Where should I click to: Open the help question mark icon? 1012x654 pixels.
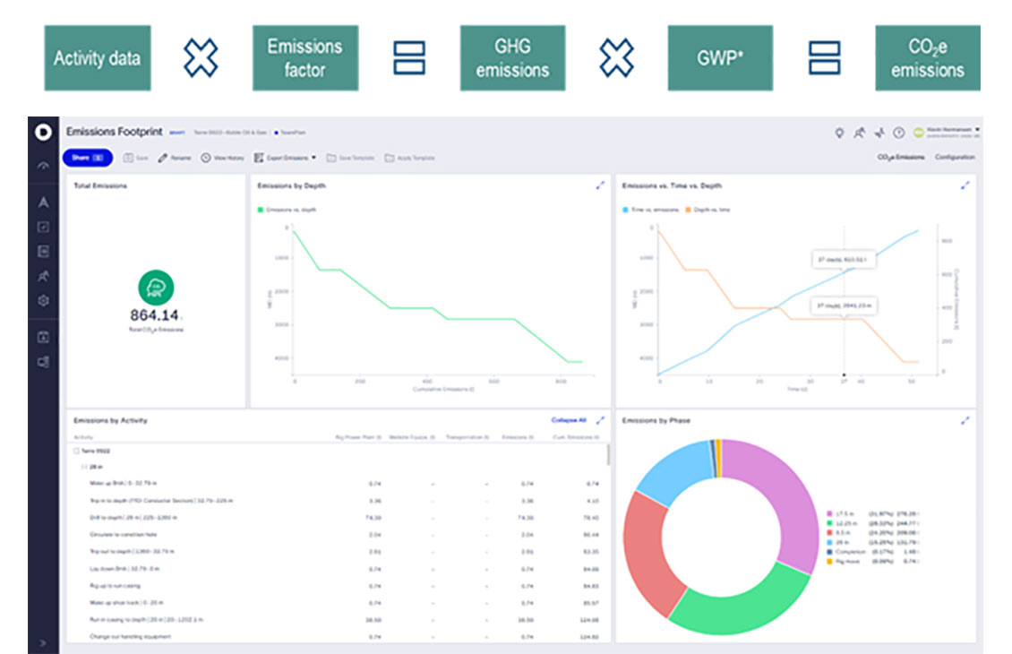[898, 133]
